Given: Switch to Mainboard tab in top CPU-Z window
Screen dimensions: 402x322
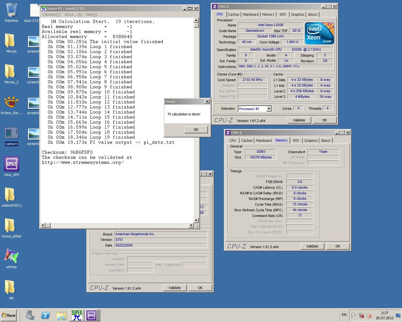Looking at the screenshot, I should tap(251, 14).
